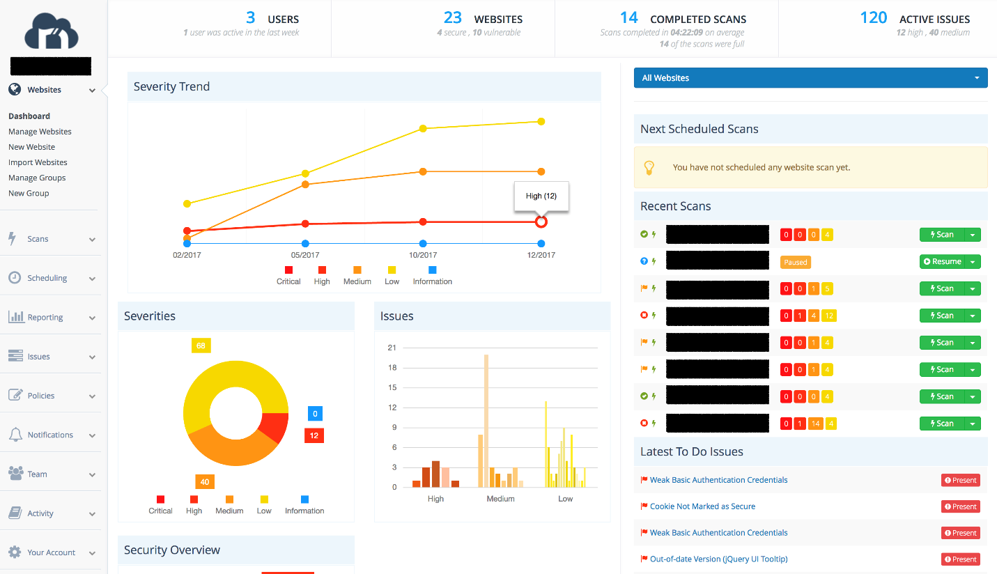Click the Policies edit icon in sidebar
Image resolution: width=997 pixels, height=574 pixels.
tap(15, 395)
